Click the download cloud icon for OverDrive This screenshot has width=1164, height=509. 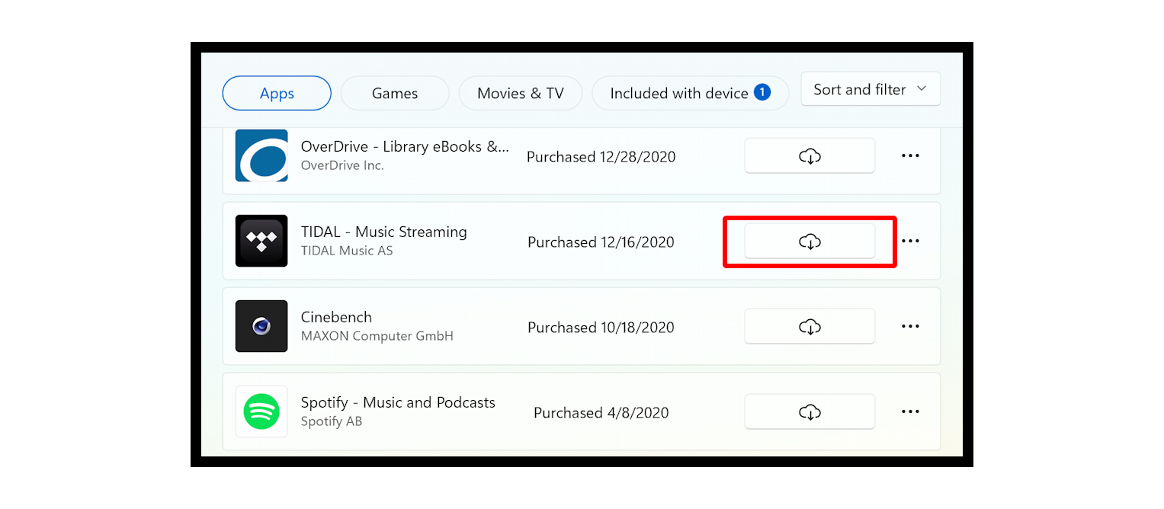[810, 155]
